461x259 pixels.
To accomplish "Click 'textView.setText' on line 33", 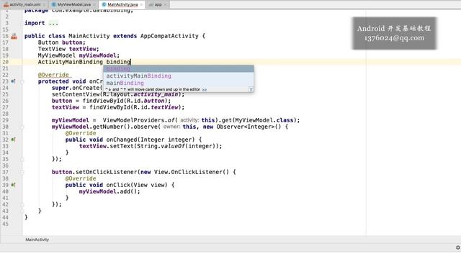I will [x=106, y=146].
